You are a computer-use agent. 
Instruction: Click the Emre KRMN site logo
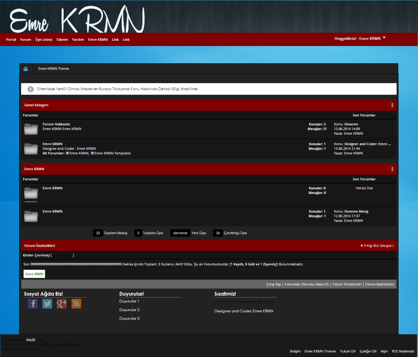coord(77,19)
